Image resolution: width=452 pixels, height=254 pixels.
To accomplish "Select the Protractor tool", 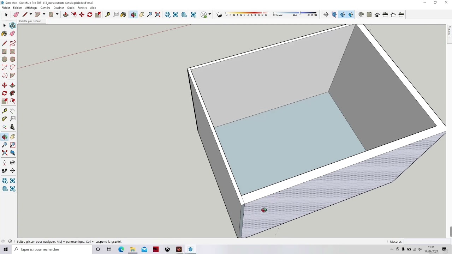I will [5, 119].
